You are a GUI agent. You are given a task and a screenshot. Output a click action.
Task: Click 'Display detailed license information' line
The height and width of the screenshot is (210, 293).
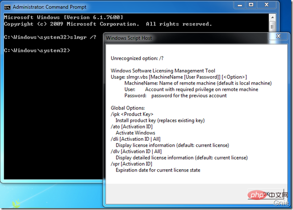click(x=182, y=158)
